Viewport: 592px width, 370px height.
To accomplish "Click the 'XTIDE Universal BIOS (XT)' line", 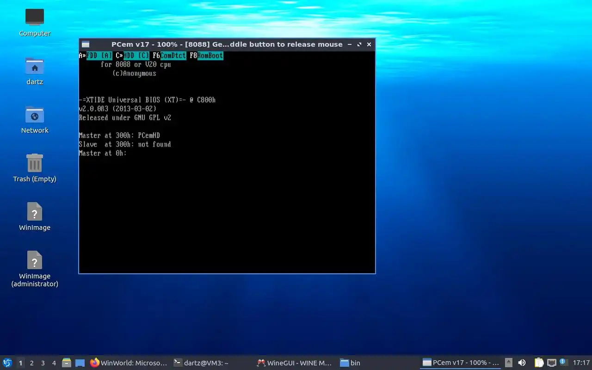I will pos(147,100).
